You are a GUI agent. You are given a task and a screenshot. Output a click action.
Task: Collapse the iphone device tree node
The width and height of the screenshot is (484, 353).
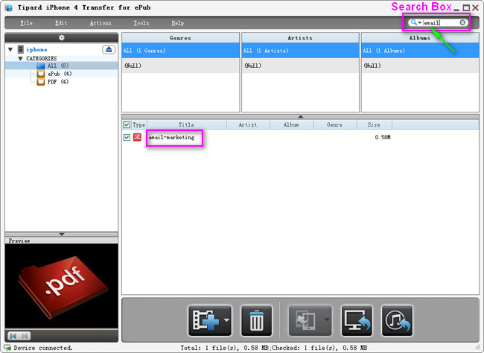point(10,49)
